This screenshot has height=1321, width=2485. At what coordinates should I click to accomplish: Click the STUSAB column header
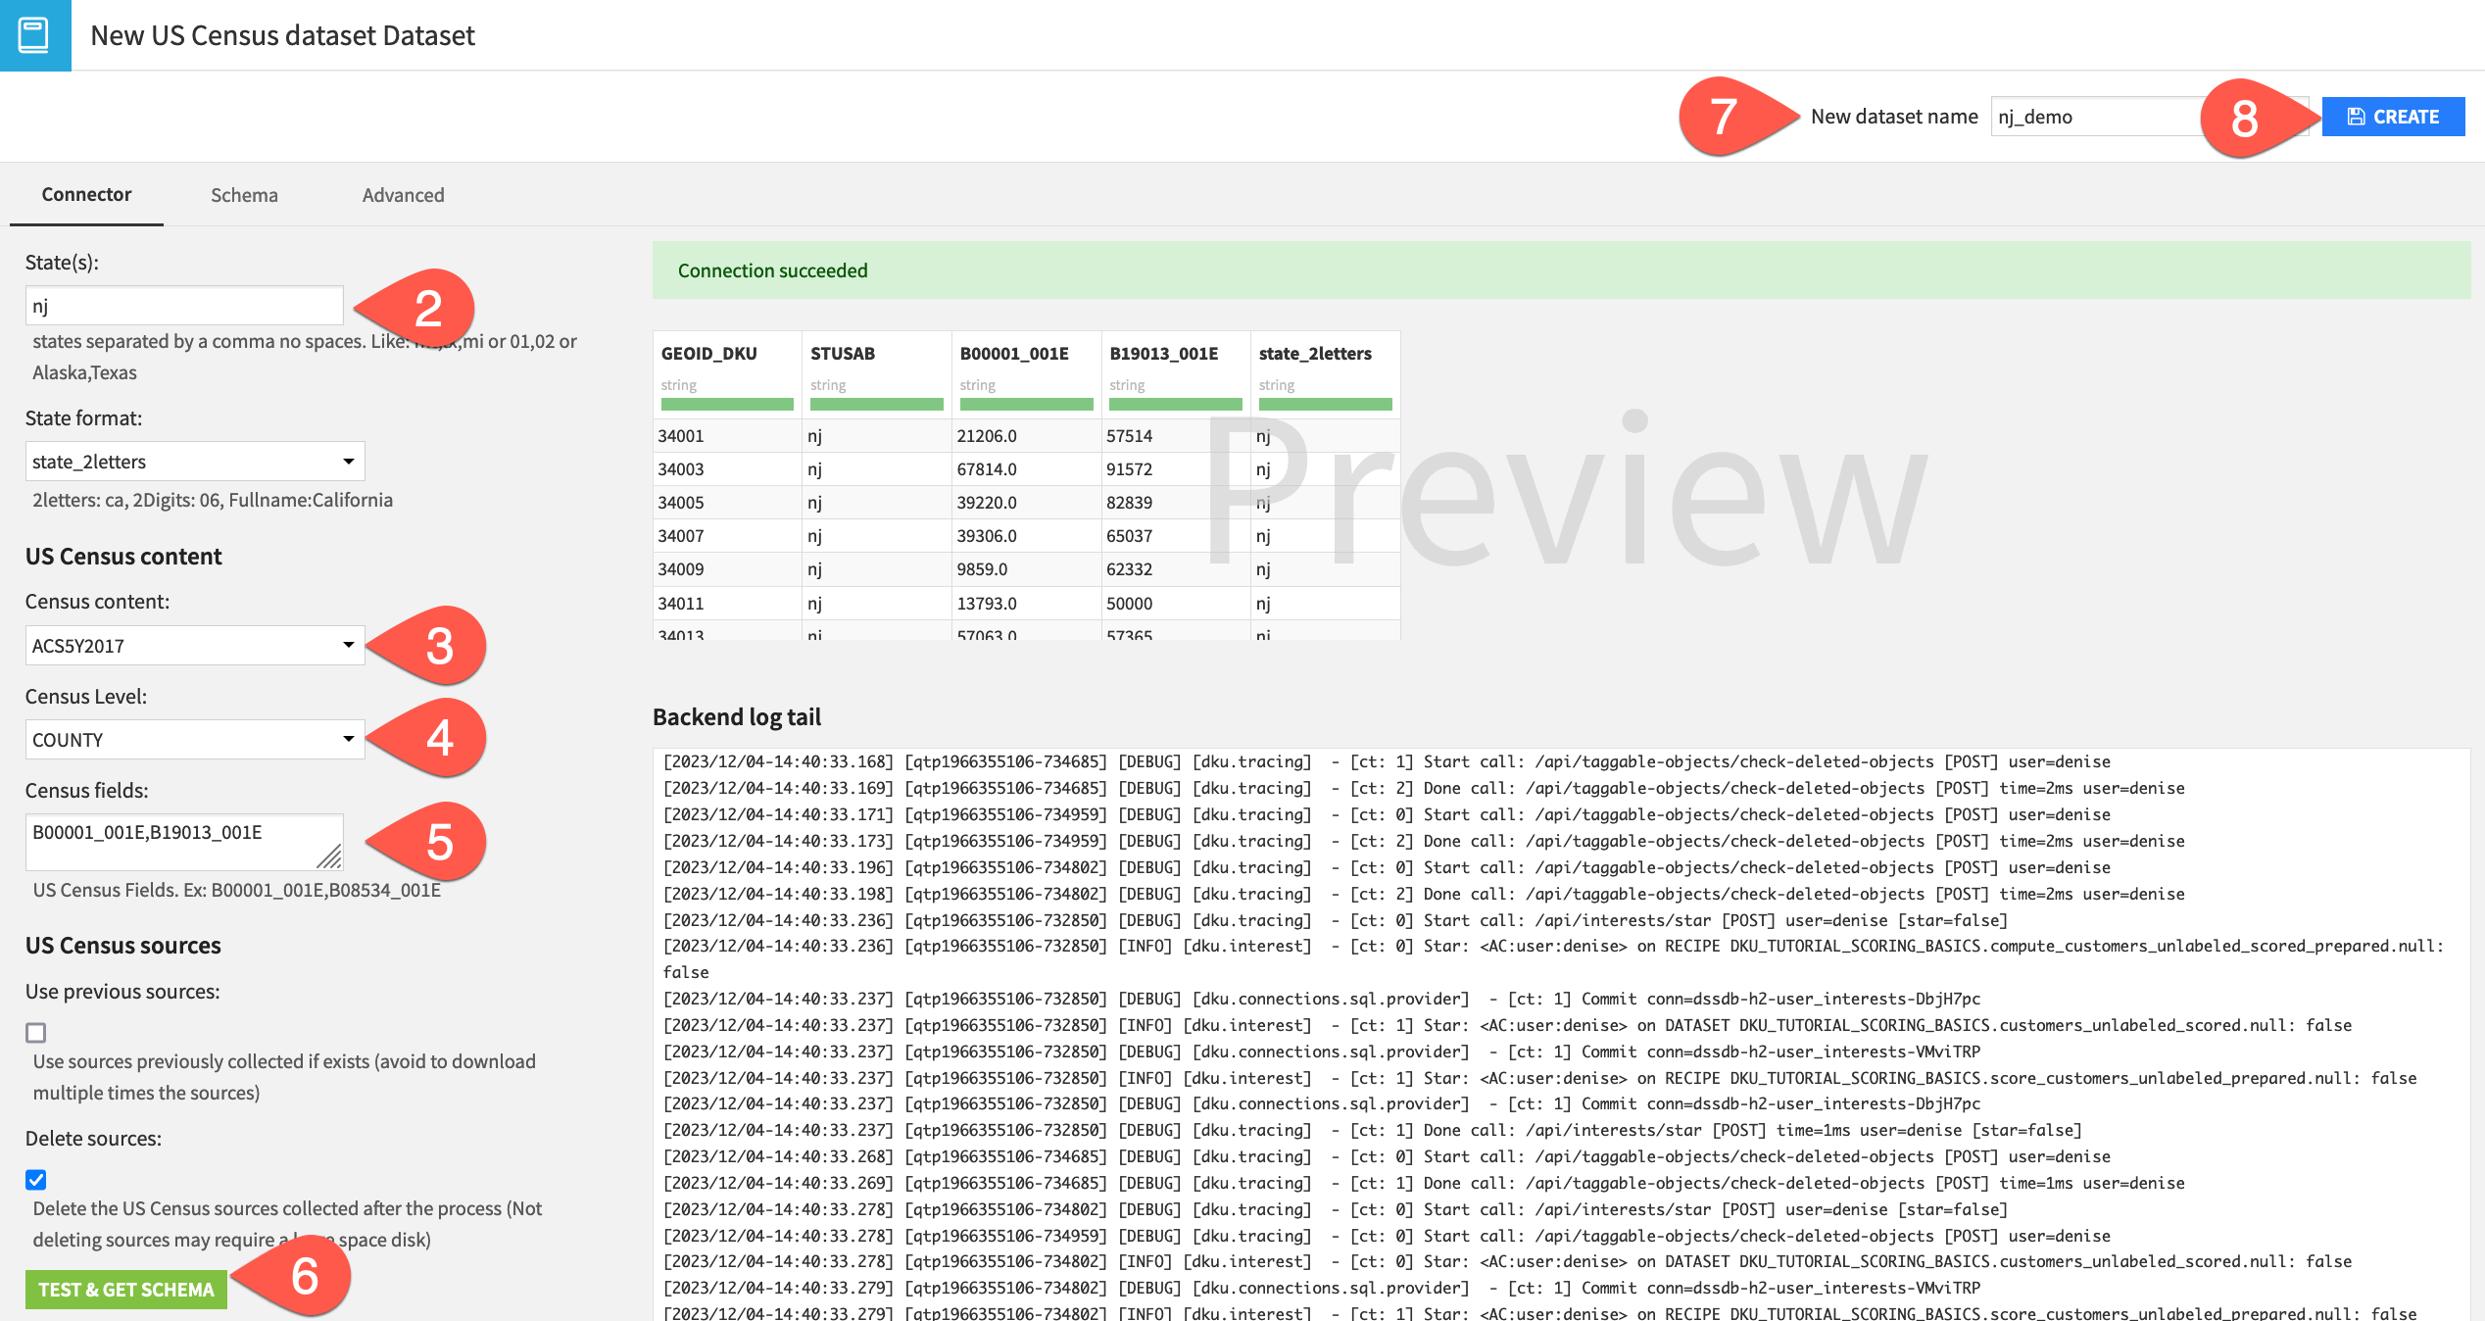[x=843, y=353]
